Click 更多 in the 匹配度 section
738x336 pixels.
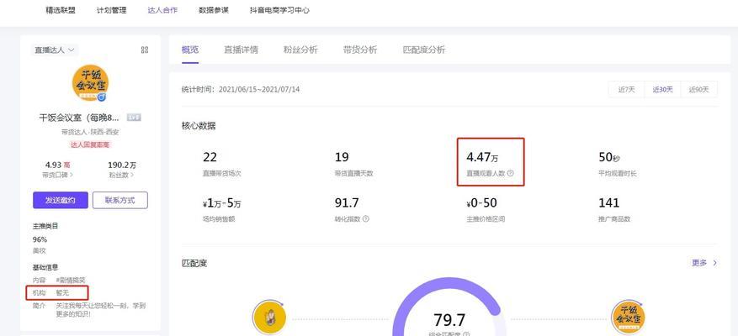(704, 263)
